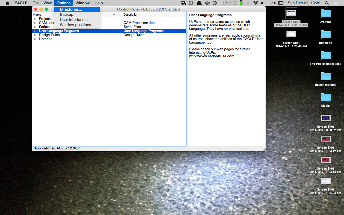Choose Backup... from Options menu

tap(77, 15)
